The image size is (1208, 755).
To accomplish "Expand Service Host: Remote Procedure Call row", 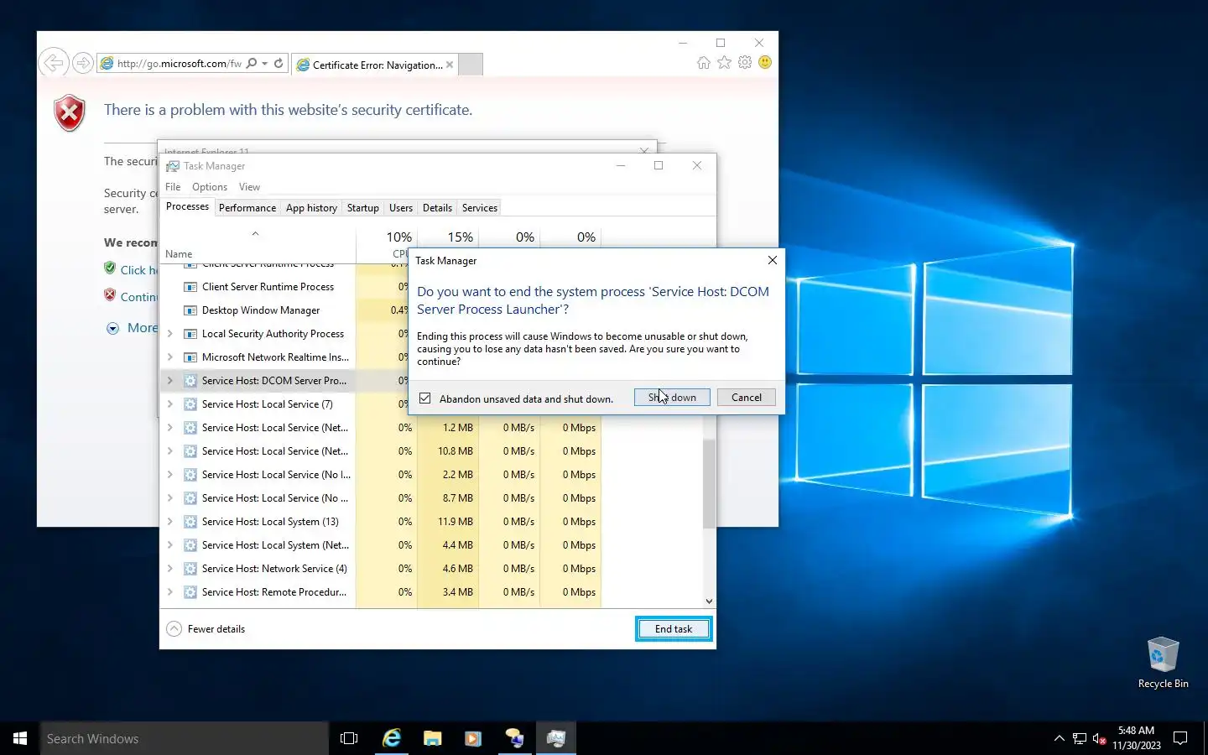I will pos(170,592).
